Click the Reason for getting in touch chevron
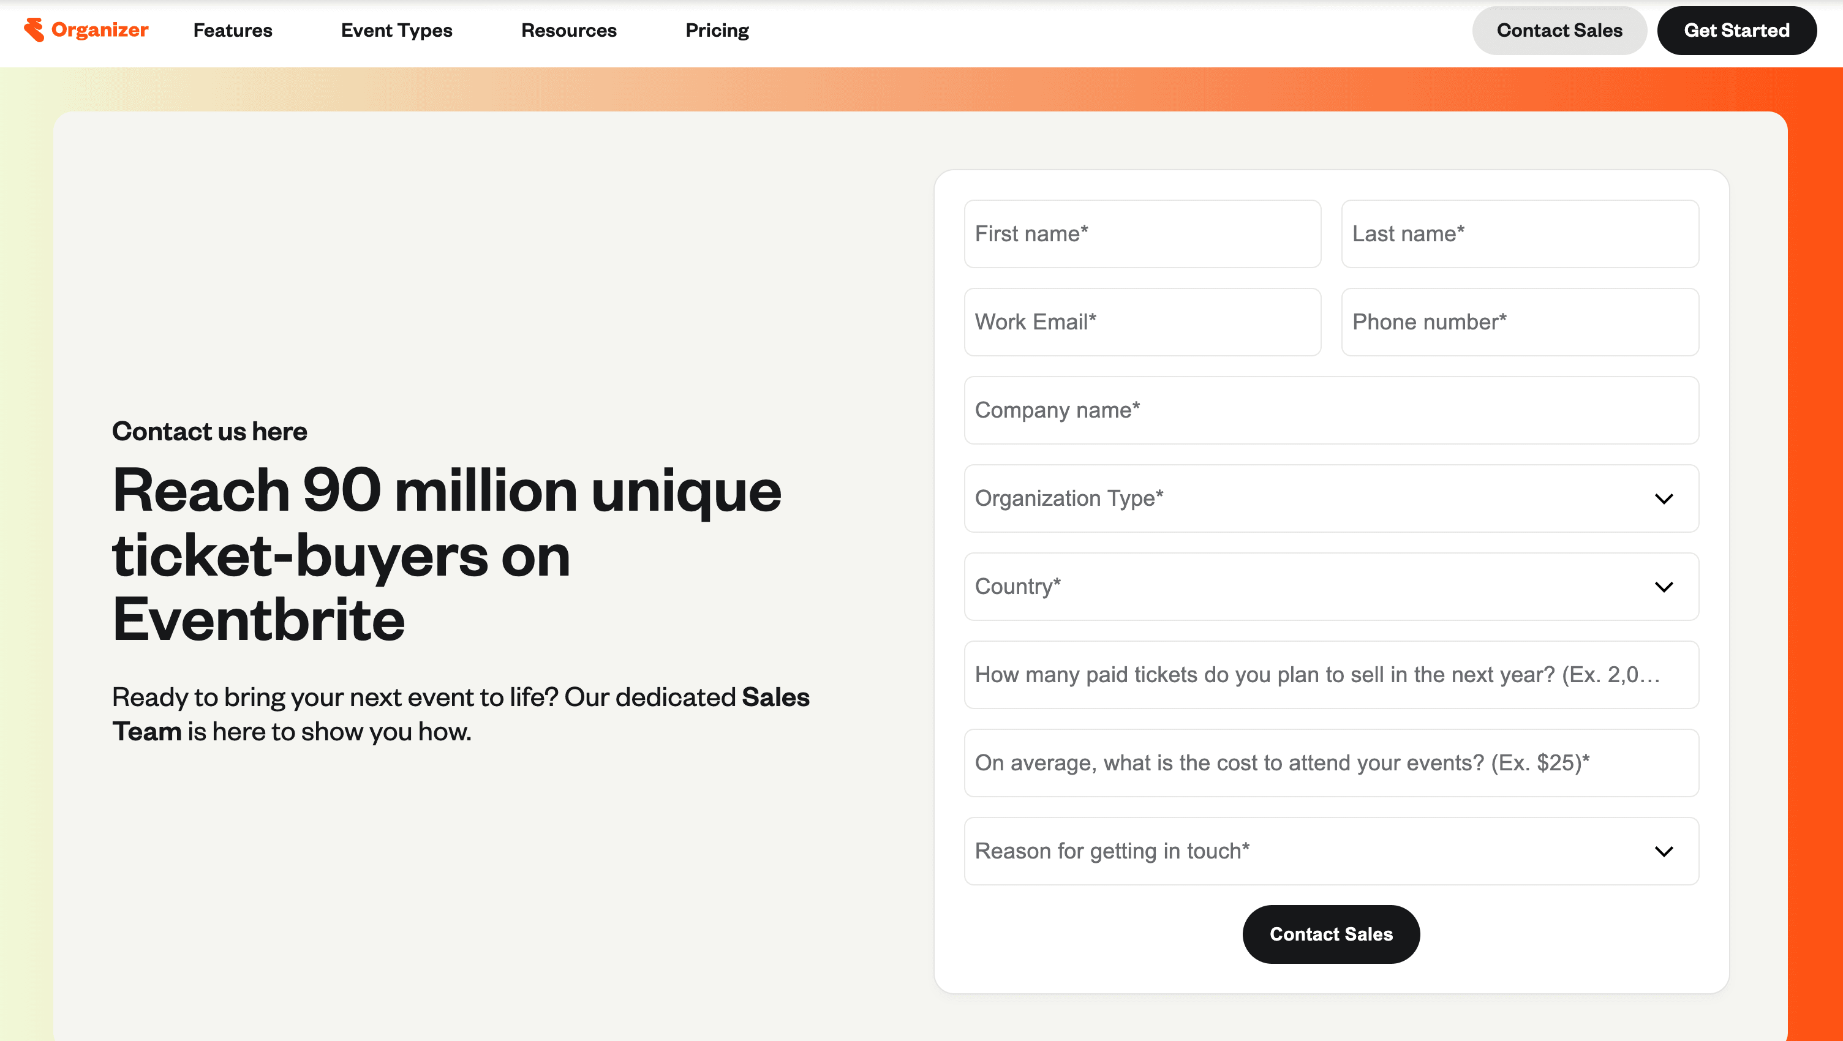Image resolution: width=1843 pixels, height=1041 pixels. 1664,851
